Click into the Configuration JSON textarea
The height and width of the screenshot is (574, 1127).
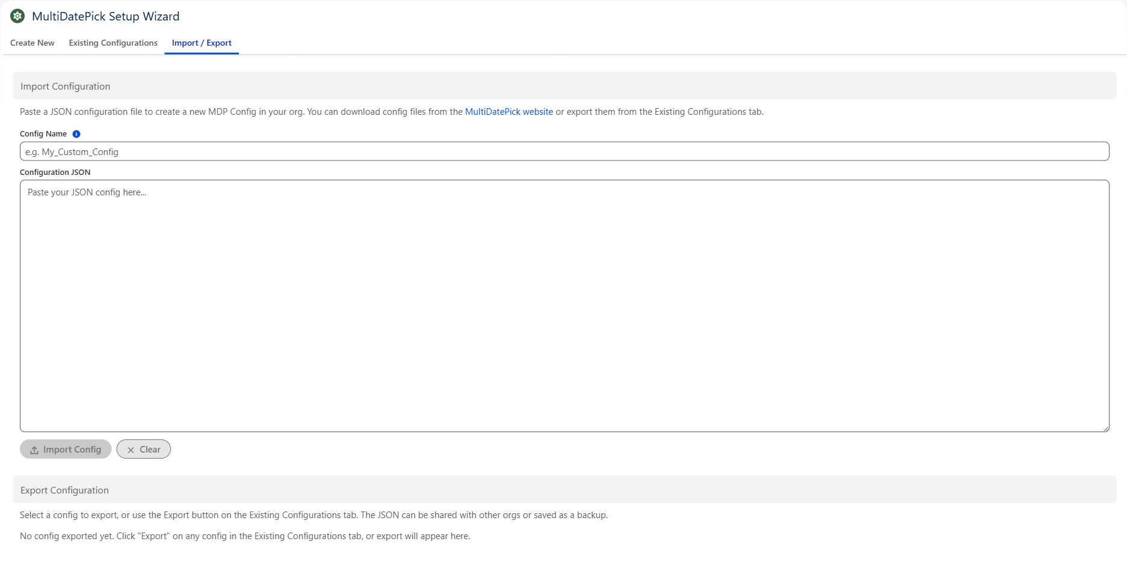coord(564,306)
